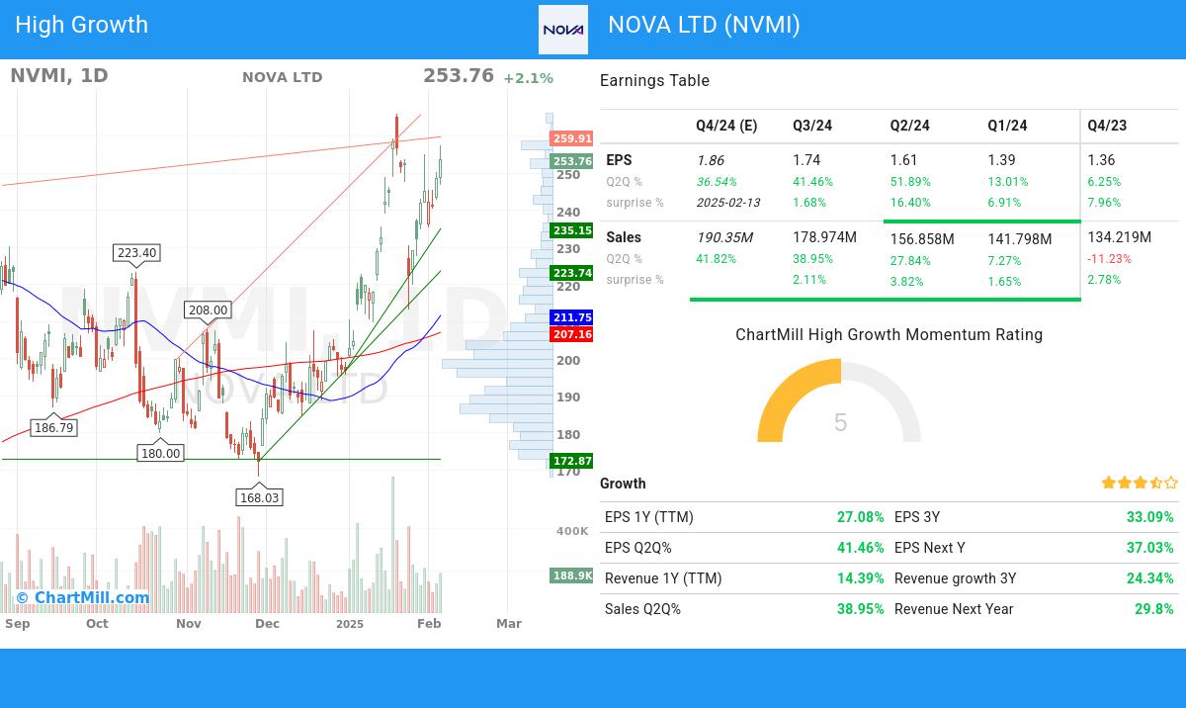Click the 223.40 pivot high label
Viewport: 1186px width, 708px height.
point(137,253)
